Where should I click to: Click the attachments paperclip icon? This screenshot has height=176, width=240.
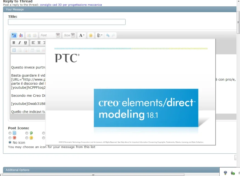tap(99, 35)
